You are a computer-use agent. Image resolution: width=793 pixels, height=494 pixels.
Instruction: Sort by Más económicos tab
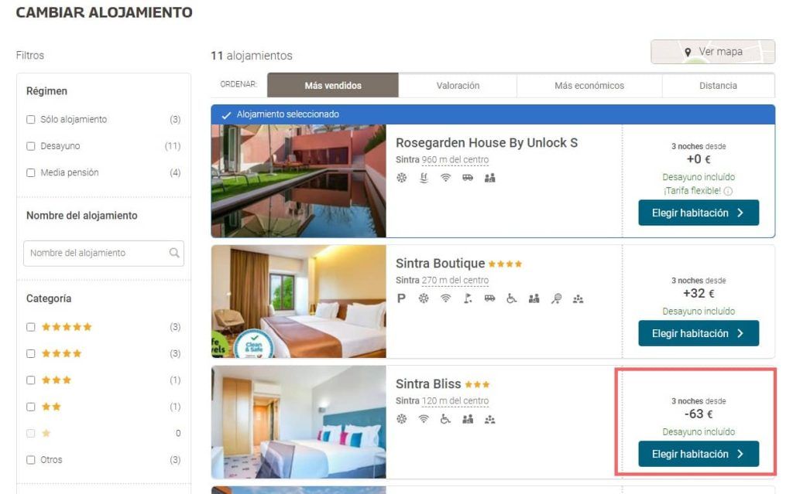(x=589, y=85)
